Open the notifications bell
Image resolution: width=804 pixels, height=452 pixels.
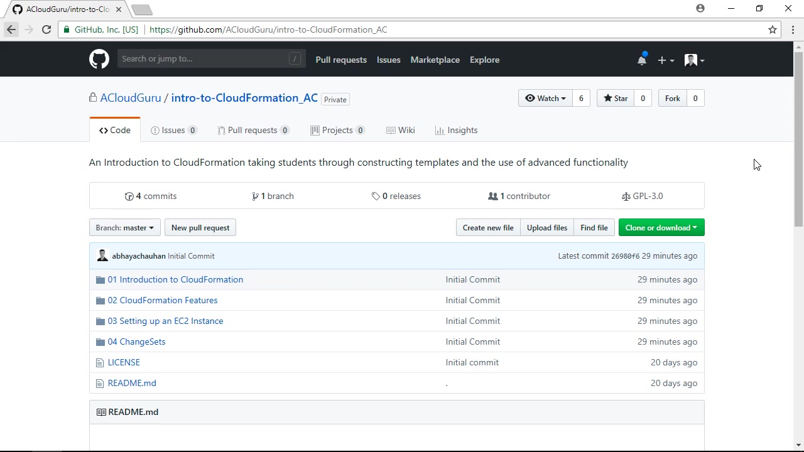point(641,60)
